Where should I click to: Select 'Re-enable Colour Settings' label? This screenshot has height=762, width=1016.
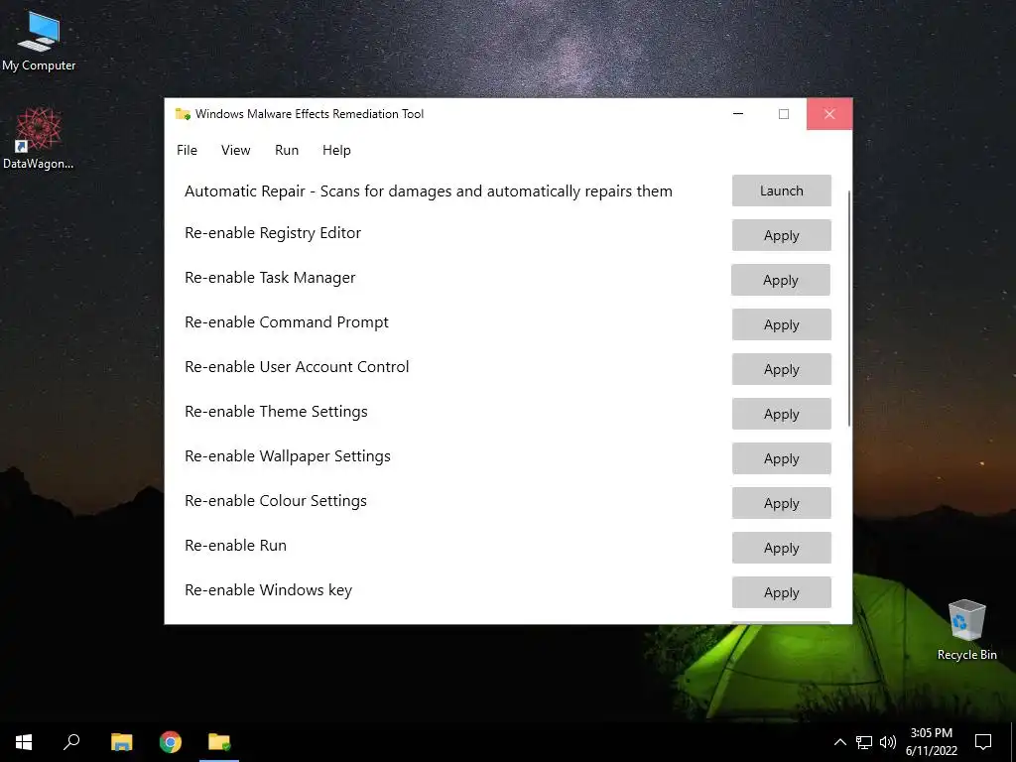[276, 501]
